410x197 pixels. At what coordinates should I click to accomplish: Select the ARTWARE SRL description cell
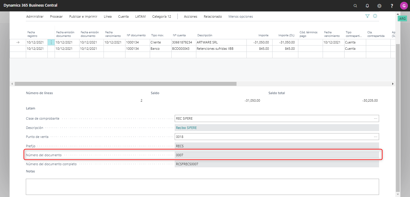pos(221,42)
